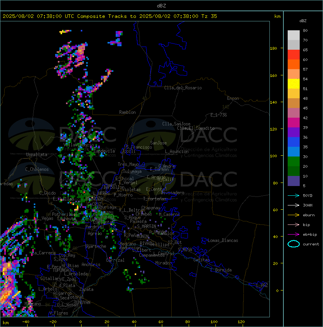
Task: Select the red 65 dBZ color swatch
Action: pos(293,54)
